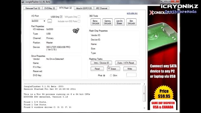Open the Xconsoles SATA adapter advertisement banner

163,58
